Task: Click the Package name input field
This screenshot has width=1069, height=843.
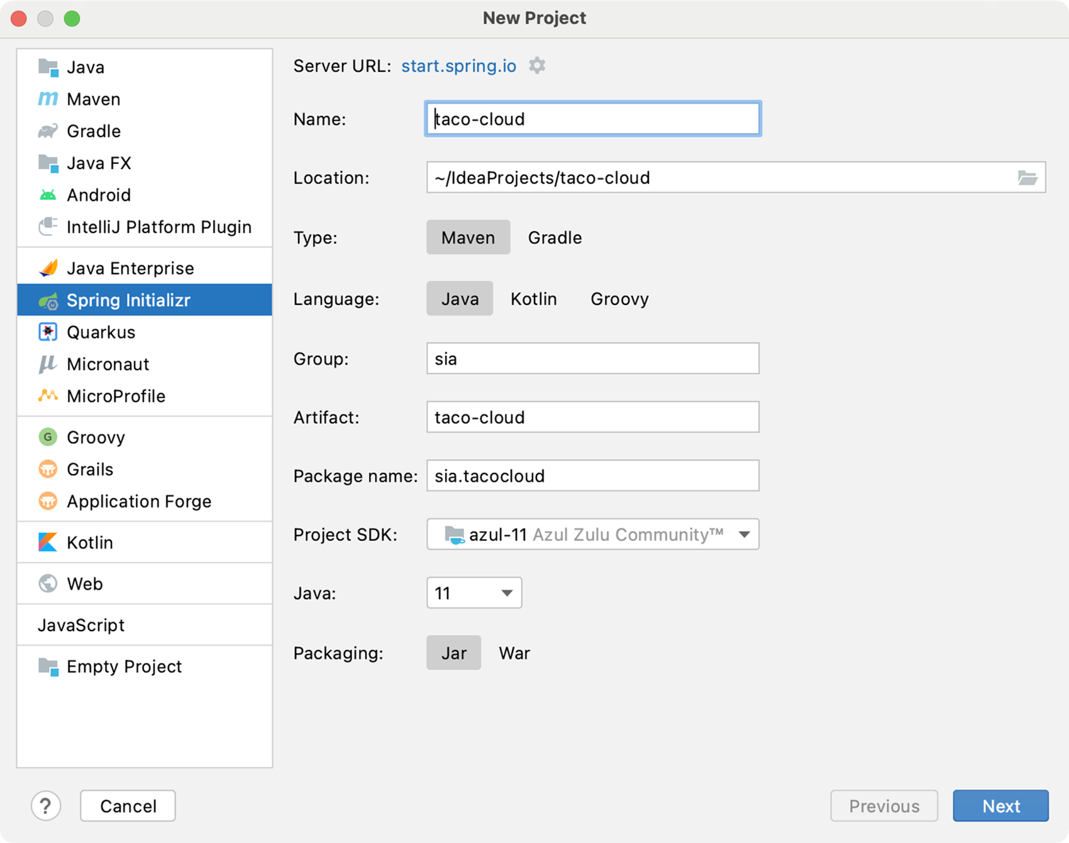Action: click(593, 476)
